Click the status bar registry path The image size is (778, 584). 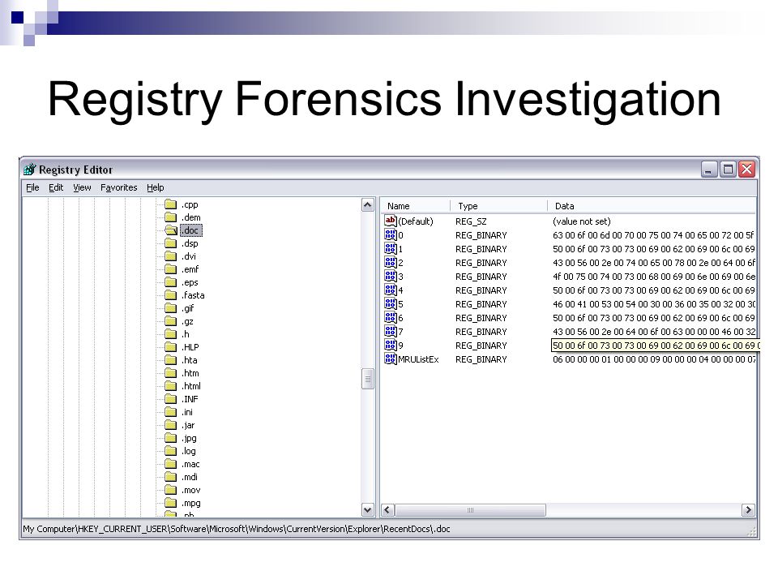tap(236, 529)
